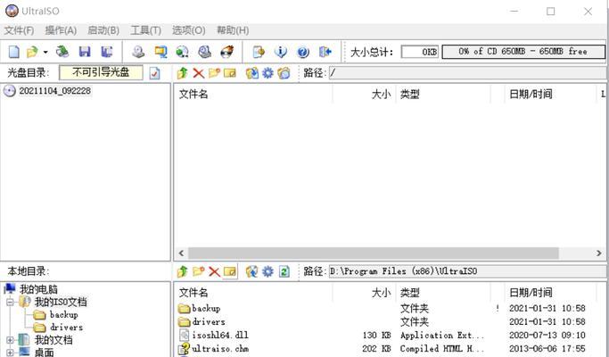The image size is (609, 357).
Task: Open the 操作(A) menu
Action: 61,30
